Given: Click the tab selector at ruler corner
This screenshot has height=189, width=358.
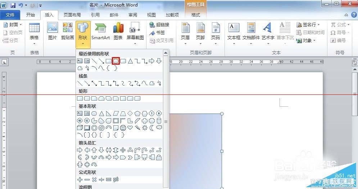Looking at the screenshot, I should coord(5,62).
